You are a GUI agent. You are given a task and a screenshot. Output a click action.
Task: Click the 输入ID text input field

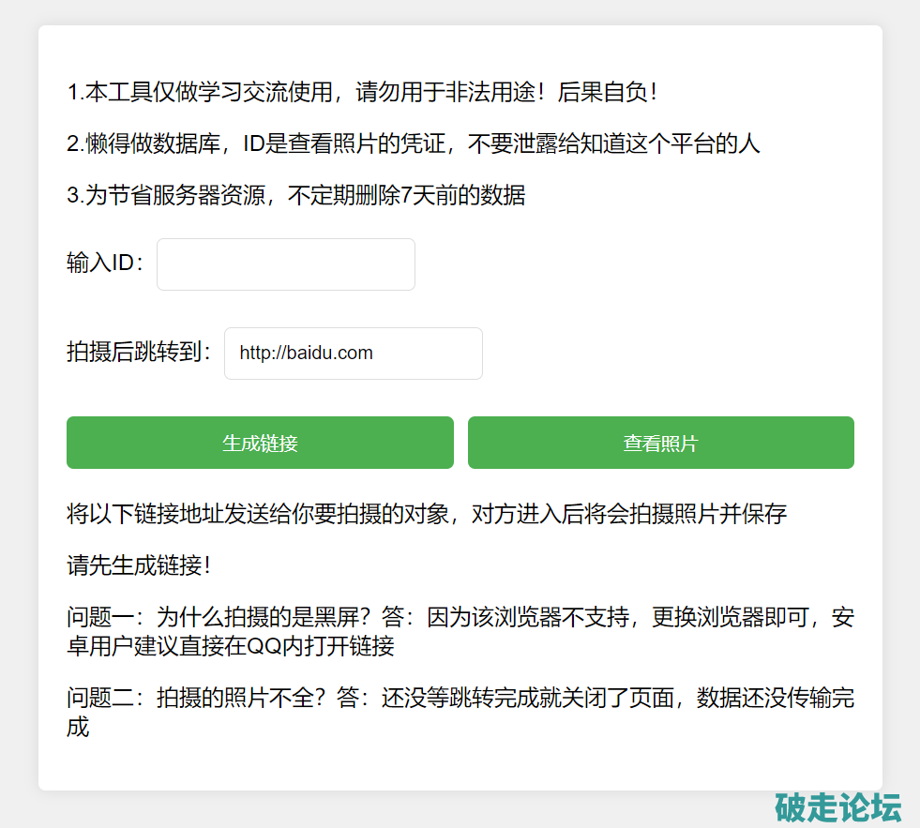(x=285, y=264)
